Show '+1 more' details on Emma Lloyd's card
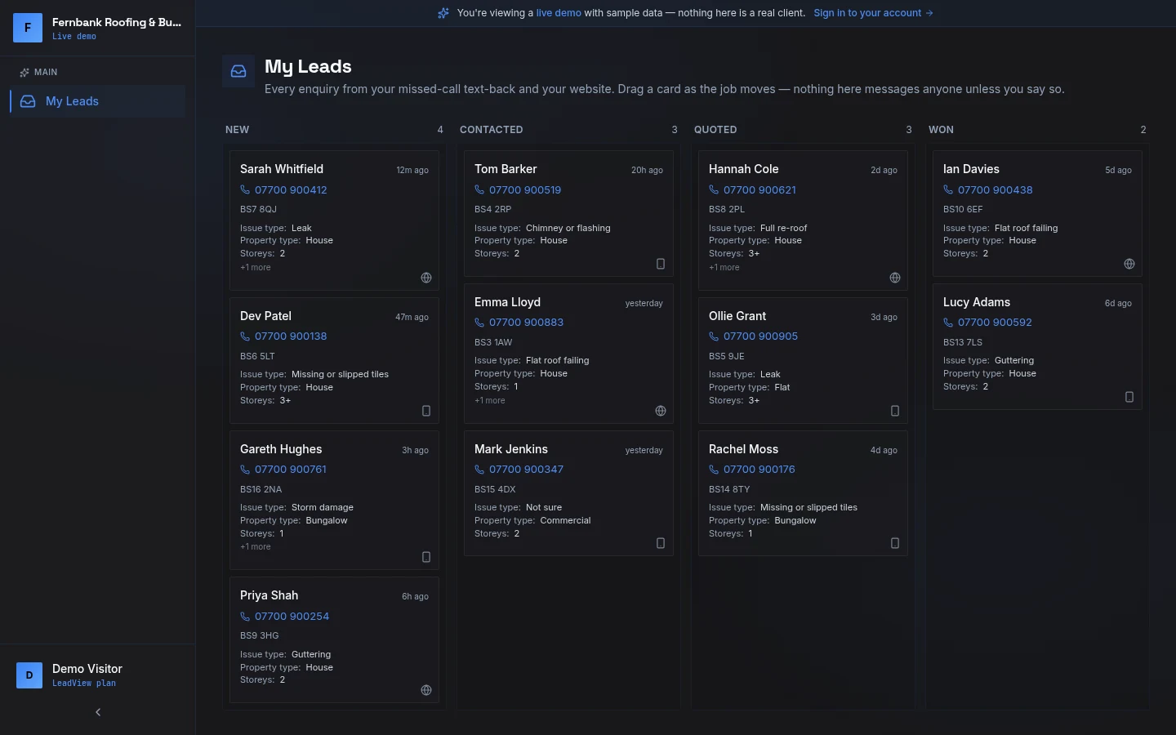This screenshot has height=735, width=1176. click(490, 400)
